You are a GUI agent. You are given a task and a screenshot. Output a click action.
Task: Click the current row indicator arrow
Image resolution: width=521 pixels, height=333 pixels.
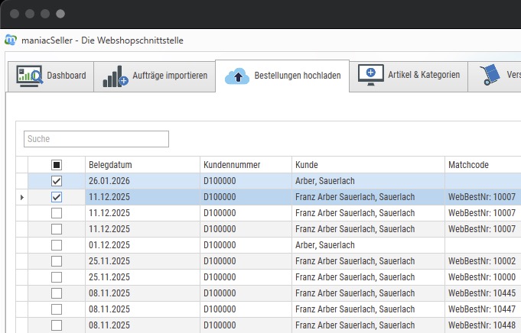pyautogui.click(x=21, y=197)
